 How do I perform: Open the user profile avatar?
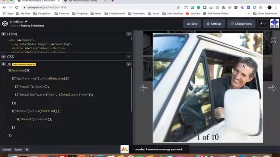tap(274, 24)
